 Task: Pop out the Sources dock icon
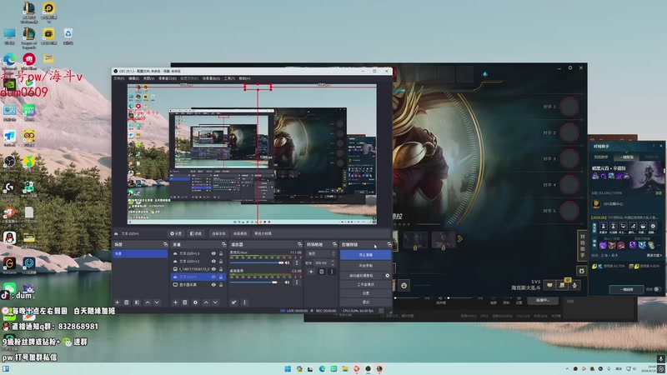223,244
